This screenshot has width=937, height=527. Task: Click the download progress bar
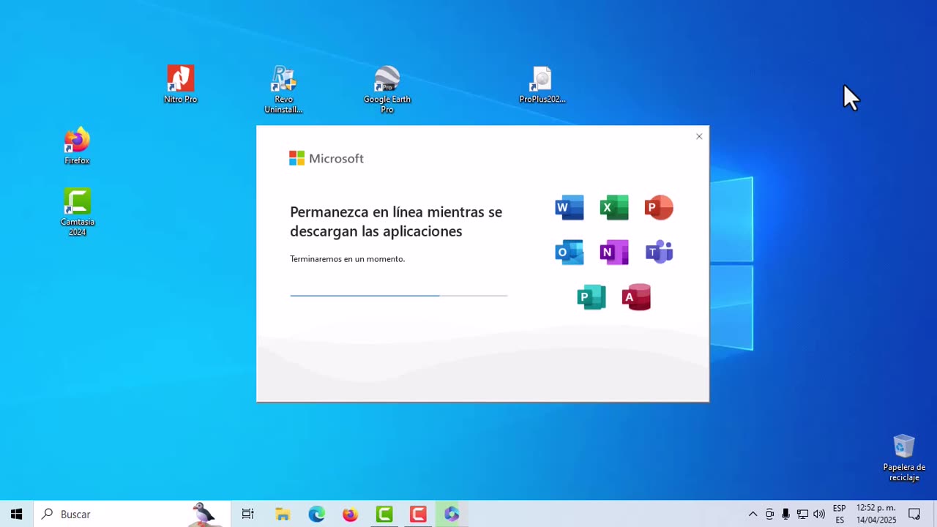pyautogui.click(x=398, y=296)
